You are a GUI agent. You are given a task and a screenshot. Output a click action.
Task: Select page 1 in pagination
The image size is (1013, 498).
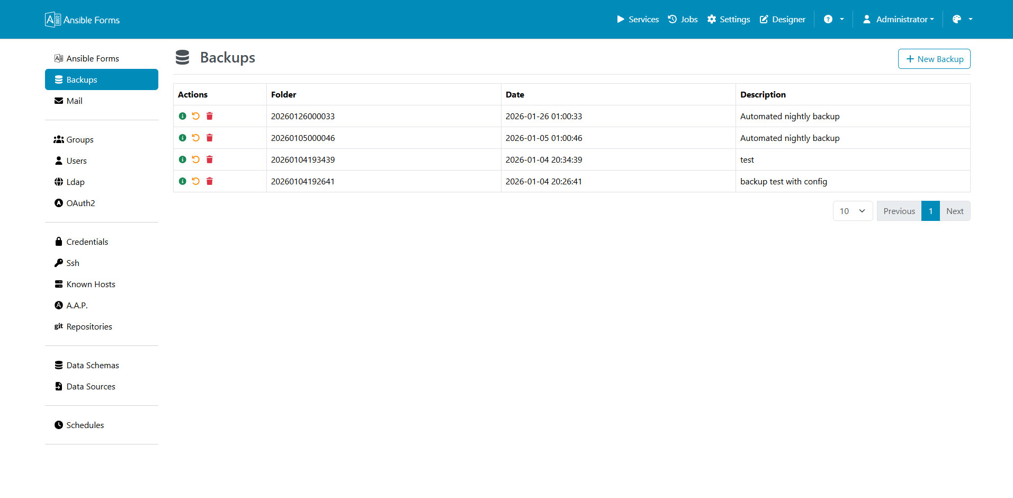(x=930, y=211)
